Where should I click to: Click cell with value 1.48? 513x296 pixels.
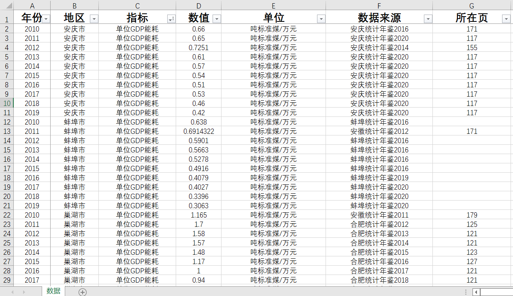199,252
